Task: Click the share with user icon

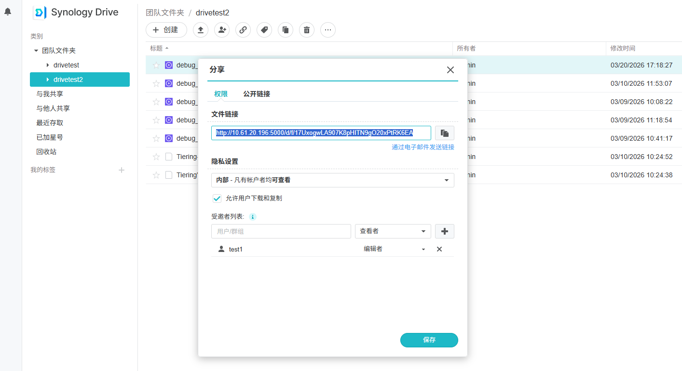Action: (222, 30)
